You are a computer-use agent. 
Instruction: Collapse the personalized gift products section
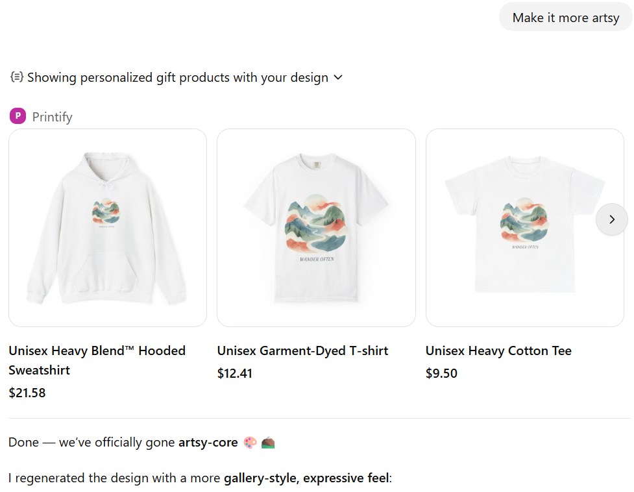[337, 77]
